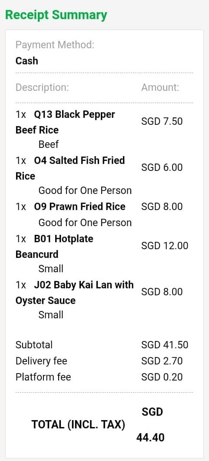The height and width of the screenshot is (461, 209).
Task: Select O4 Salted Fish Fried Rice item
Action: [70, 168]
